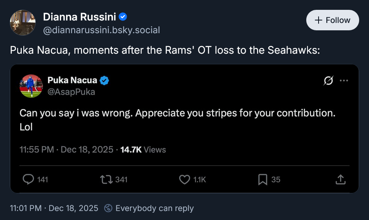
Task: Click the 14.7K Views count
Action: [x=143, y=150]
